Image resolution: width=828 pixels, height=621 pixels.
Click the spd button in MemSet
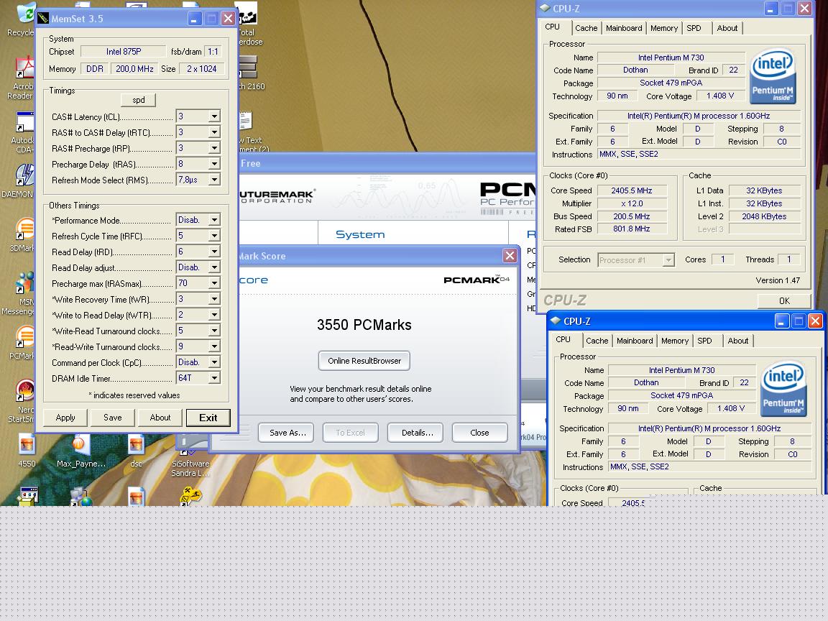pos(138,100)
